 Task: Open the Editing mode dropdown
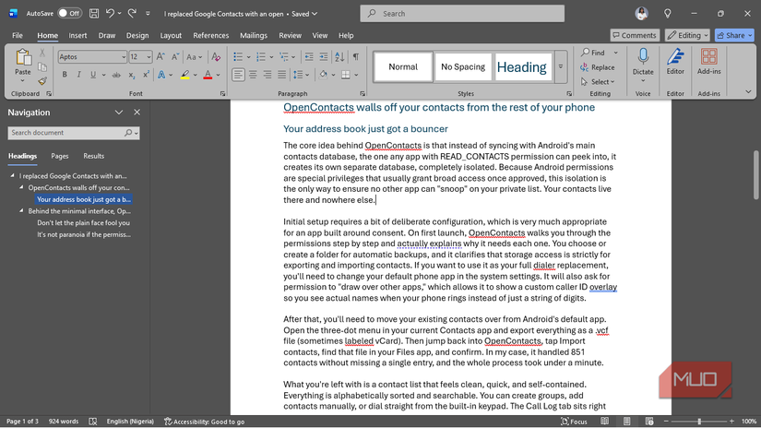point(687,35)
